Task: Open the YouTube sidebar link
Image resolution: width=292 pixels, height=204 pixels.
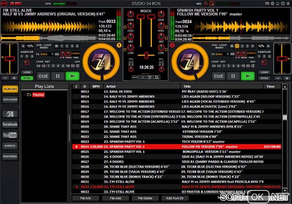Action: pyautogui.click(x=10, y=135)
